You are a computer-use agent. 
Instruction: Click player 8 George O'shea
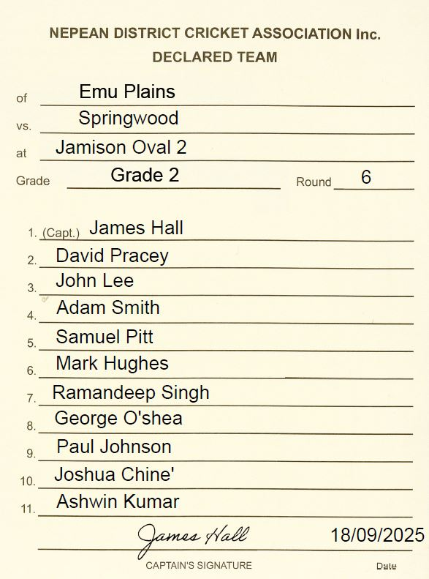click(x=118, y=419)
